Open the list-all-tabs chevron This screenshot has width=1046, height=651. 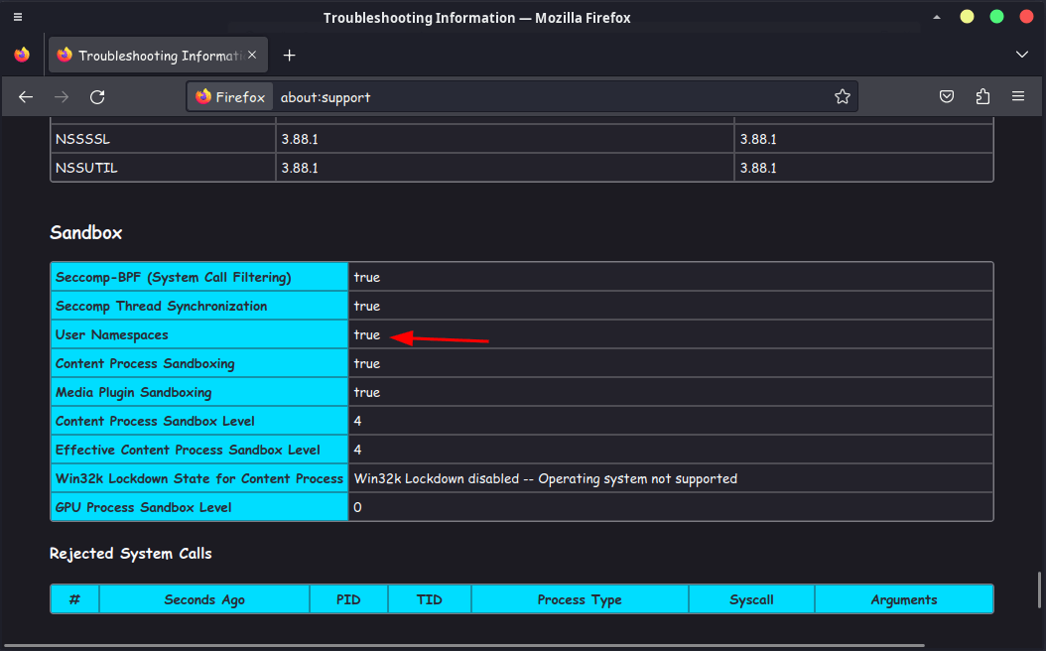pos(1022,55)
